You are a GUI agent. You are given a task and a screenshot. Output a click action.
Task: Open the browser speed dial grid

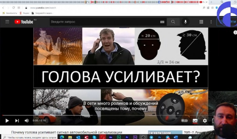coord(19,8)
